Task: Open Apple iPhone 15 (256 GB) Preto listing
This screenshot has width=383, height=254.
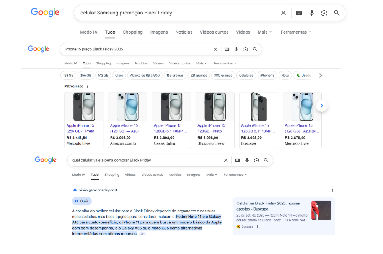Action: (80, 128)
